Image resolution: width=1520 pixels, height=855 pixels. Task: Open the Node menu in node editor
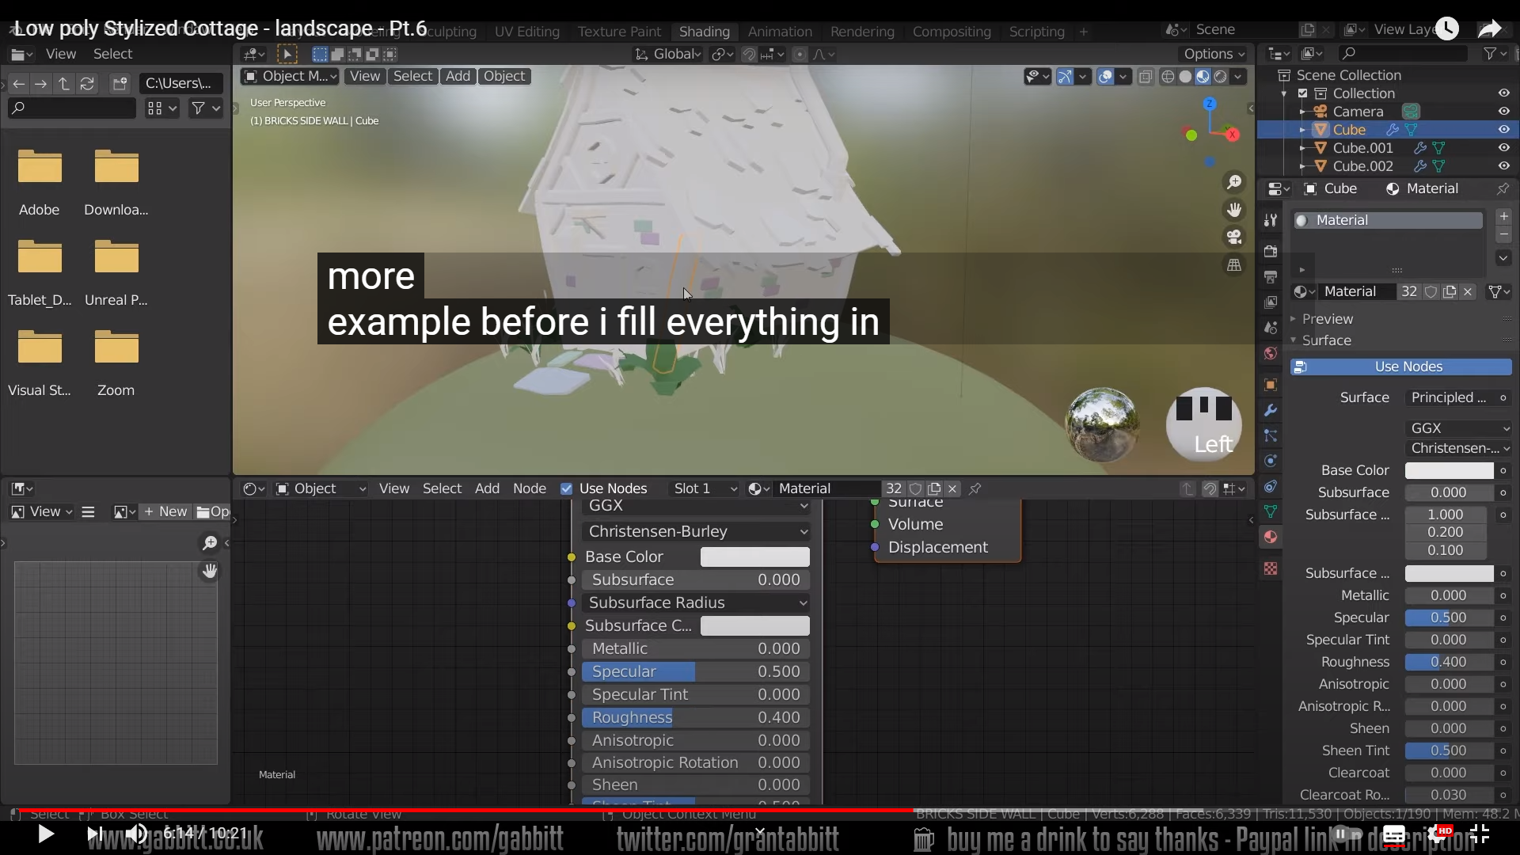[x=529, y=488]
